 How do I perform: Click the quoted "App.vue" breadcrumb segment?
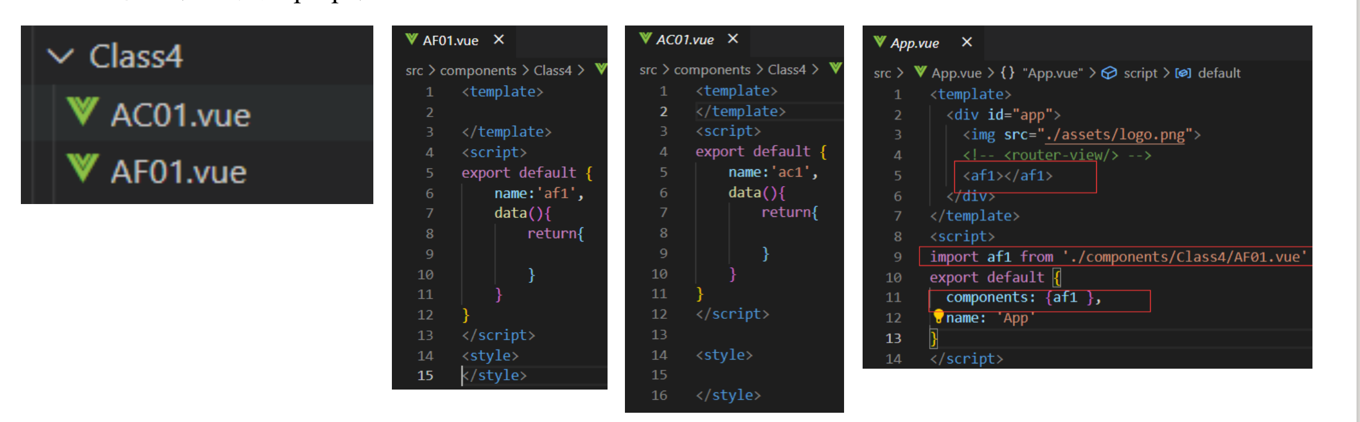[x=1053, y=73]
